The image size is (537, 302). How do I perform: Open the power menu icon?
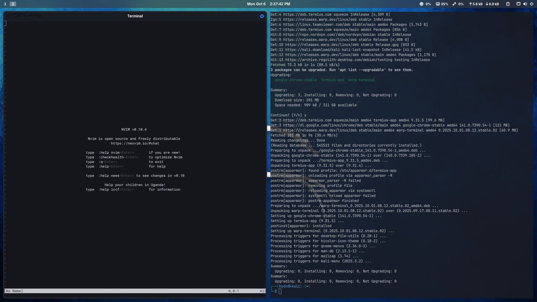532,4
